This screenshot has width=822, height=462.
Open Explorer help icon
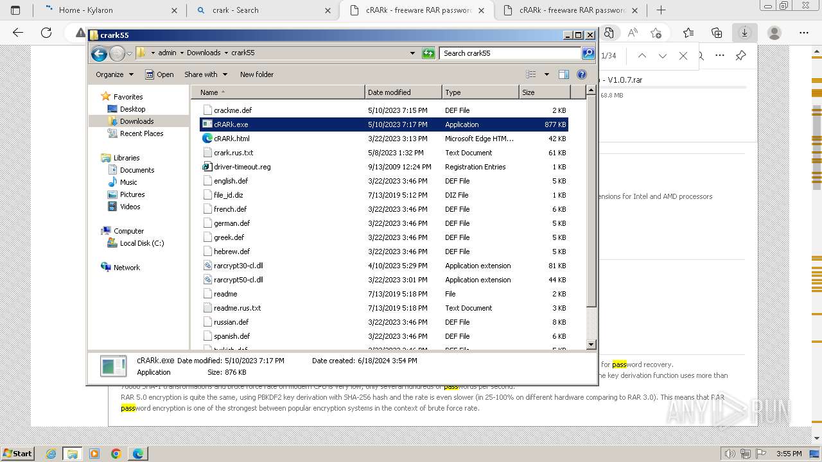click(582, 74)
